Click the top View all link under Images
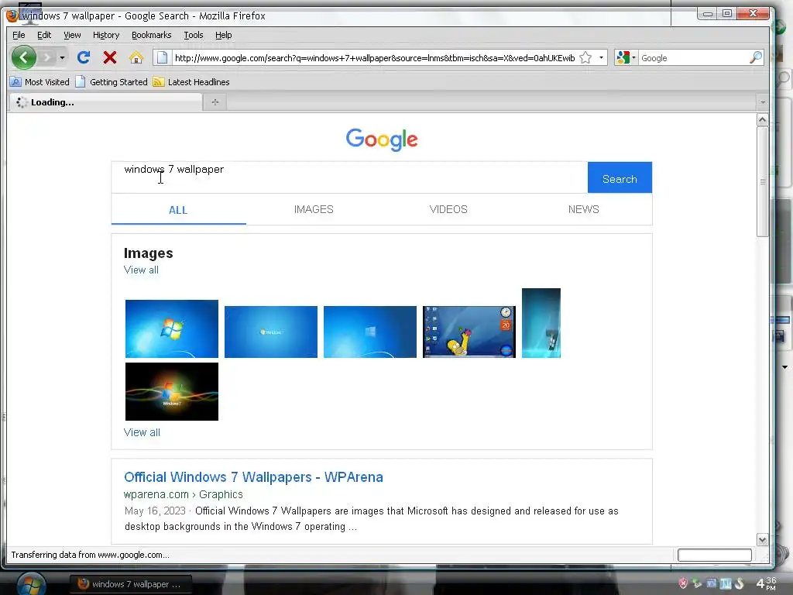The width and height of the screenshot is (793, 595). coord(141,270)
